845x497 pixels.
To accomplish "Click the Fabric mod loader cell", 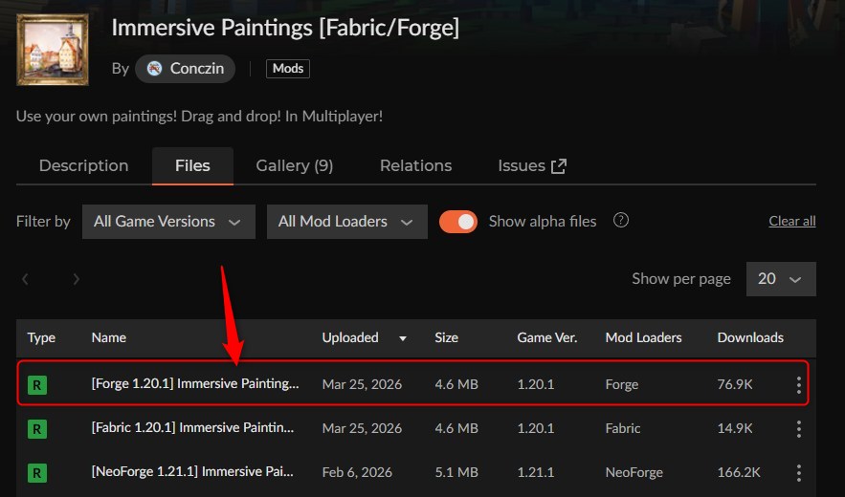I will pyautogui.click(x=623, y=428).
